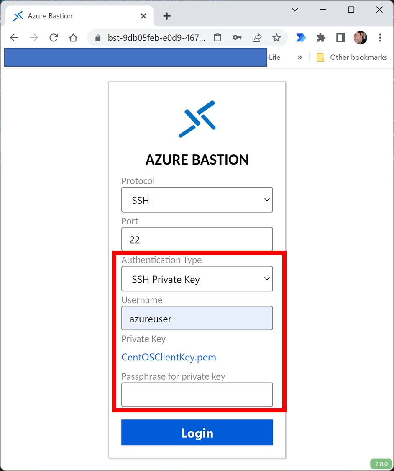394x471 pixels.
Task: Open the CentOSClientKey.pem private key link
Action: pos(169,357)
